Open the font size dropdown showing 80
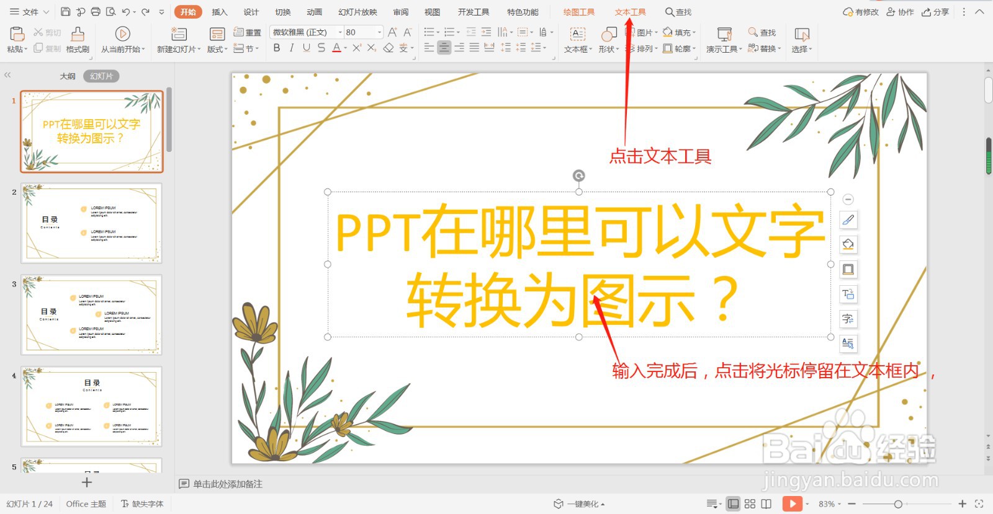The height and width of the screenshot is (514, 993). [379, 32]
